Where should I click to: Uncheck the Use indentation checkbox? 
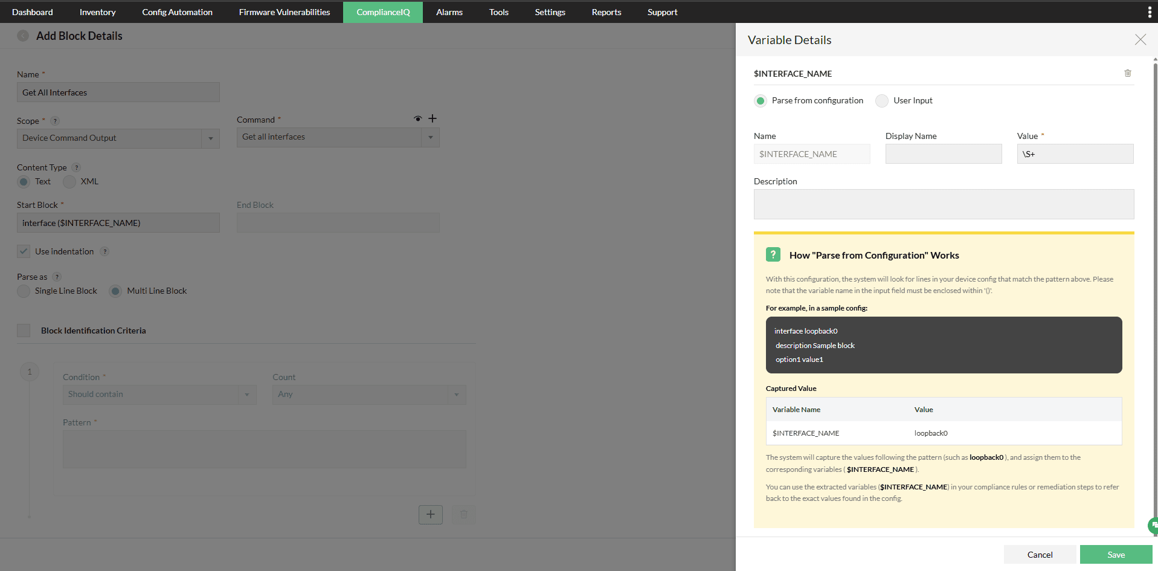pos(23,251)
